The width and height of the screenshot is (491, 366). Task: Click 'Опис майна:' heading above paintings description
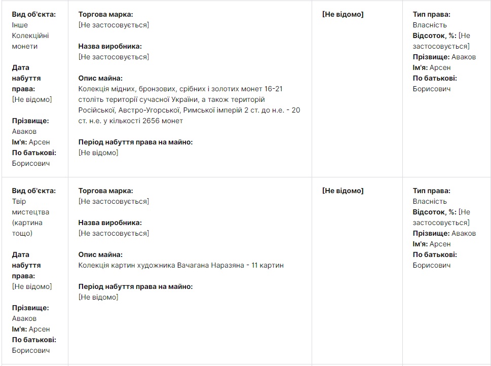[x=100, y=254]
